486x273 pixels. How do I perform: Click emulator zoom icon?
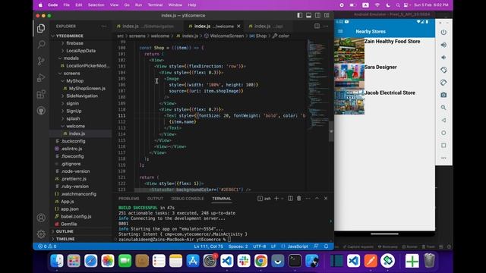pyautogui.click(x=443, y=108)
